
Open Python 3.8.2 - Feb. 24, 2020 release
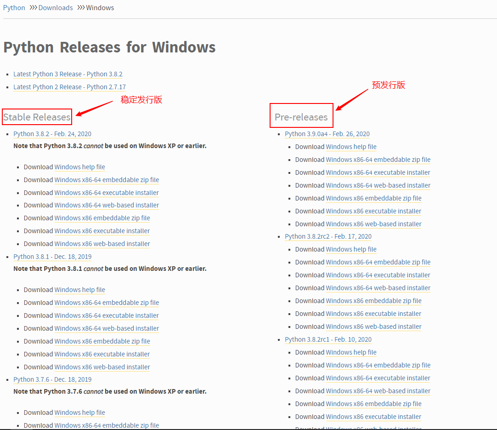tap(52, 134)
